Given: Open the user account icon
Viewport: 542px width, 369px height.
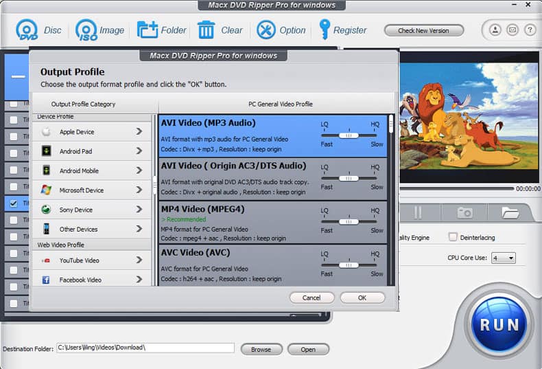Looking at the screenshot, I should (x=495, y=30).
